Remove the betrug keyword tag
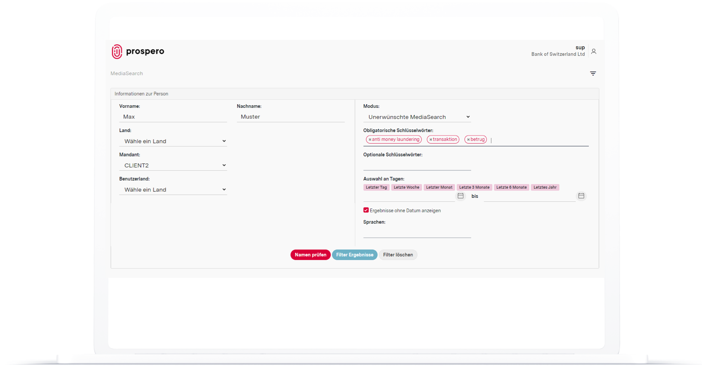The height and width of the screenshot is (366, 702). pyautogui.click(x=468, y=140)
